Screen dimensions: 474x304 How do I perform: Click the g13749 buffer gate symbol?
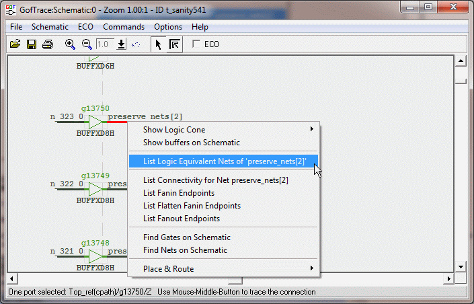pos(95,190)
